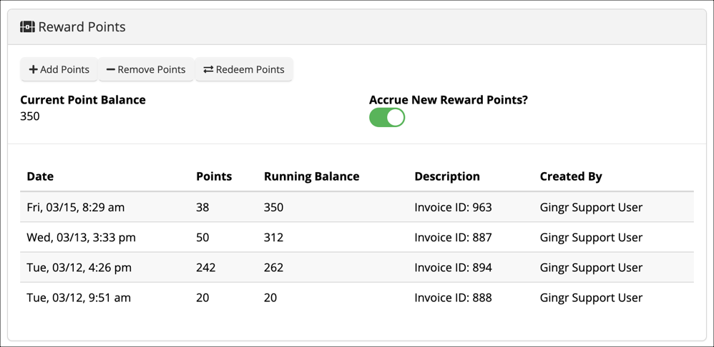
Task: Click Invoice ID: 888 description
Action: [453, 298]
